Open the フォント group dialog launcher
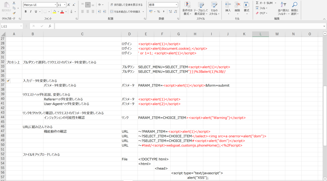 tap(76, 19)
